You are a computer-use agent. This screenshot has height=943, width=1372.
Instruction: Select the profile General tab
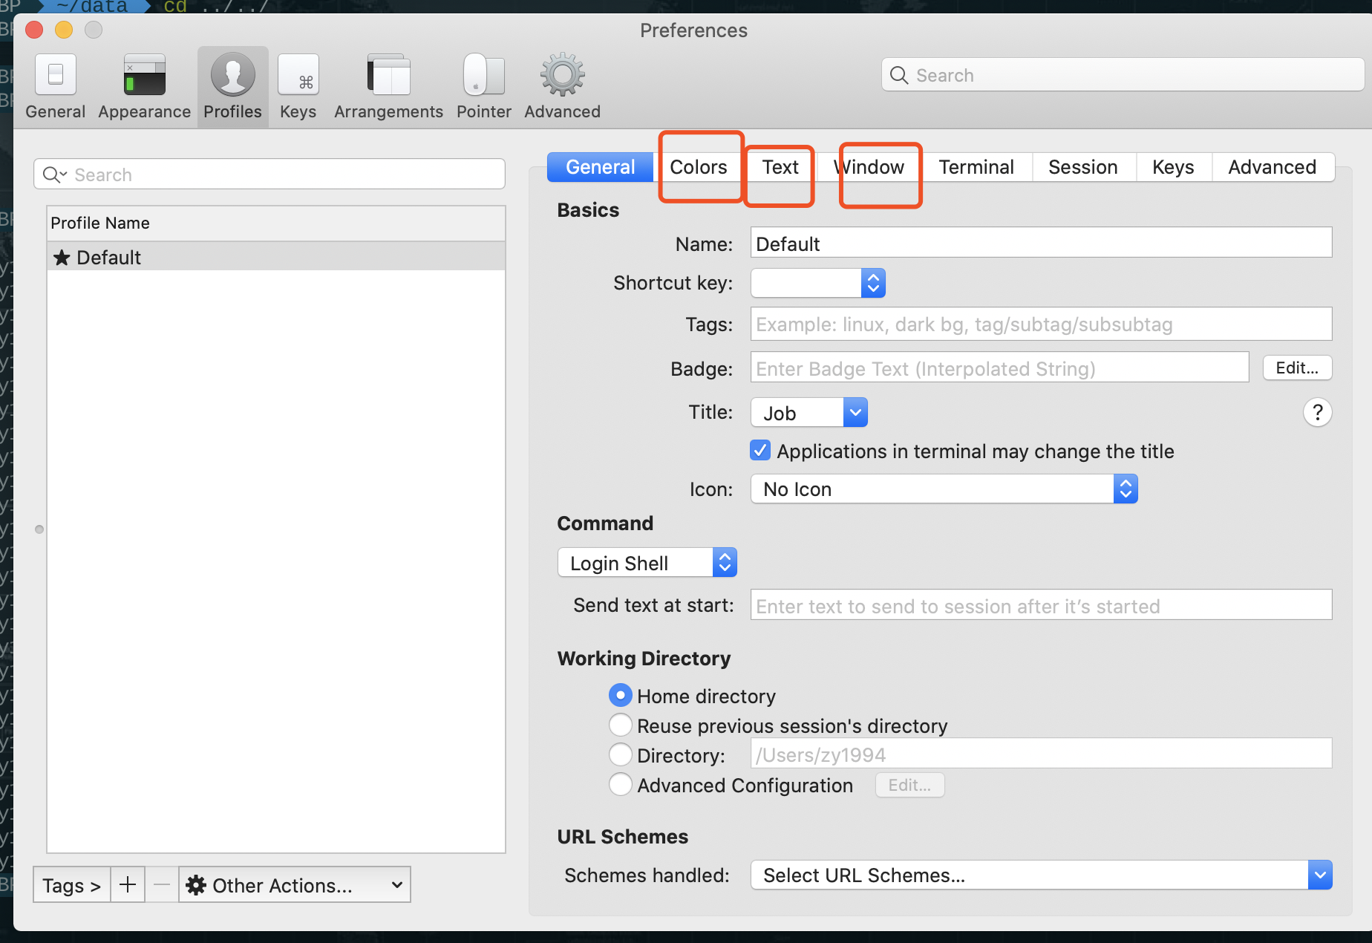click(600, 167)
